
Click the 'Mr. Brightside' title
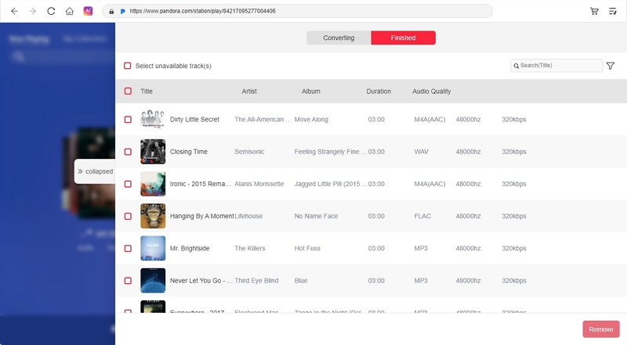pyautogui.click(x=190, y=248)
